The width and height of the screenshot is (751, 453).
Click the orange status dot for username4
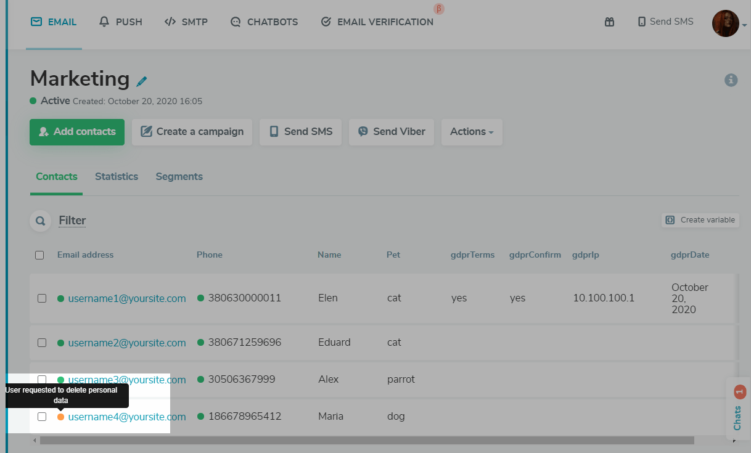pos(60,417)
